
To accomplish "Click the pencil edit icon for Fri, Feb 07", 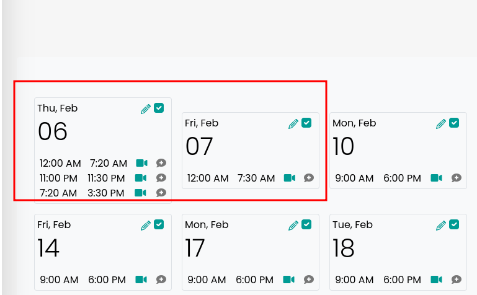I will point(293,123).
